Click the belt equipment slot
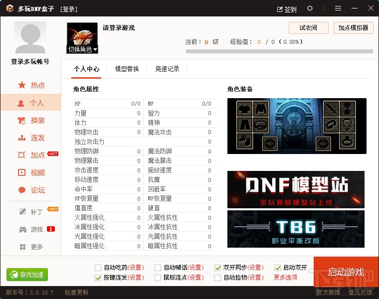The width and height of the screenshot is (379, 299). tap(261, 125)
